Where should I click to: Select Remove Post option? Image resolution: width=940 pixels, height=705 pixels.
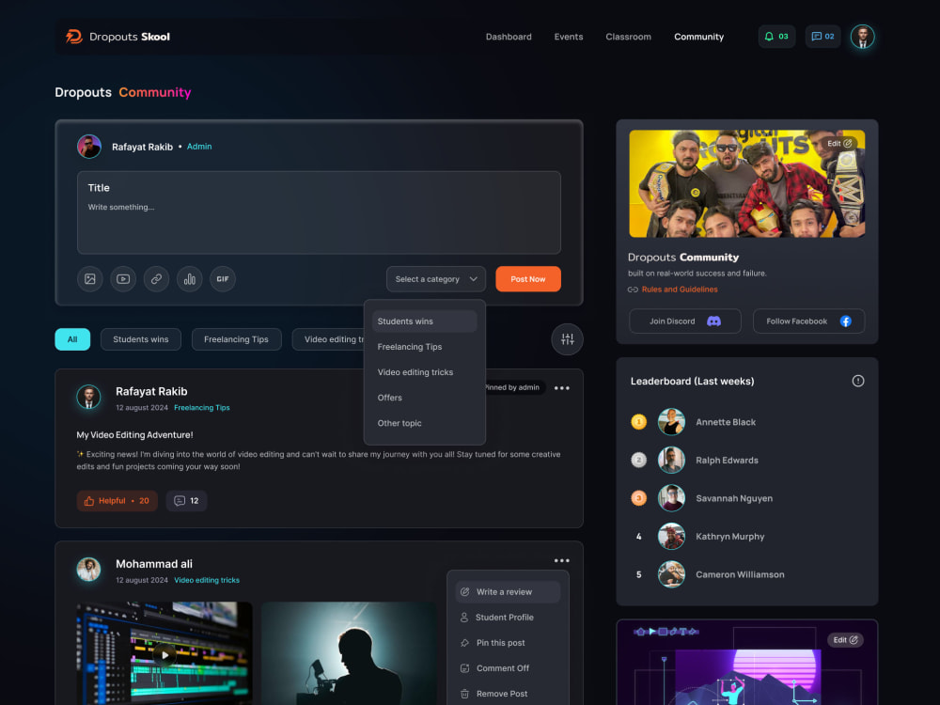tap(508, 694)
